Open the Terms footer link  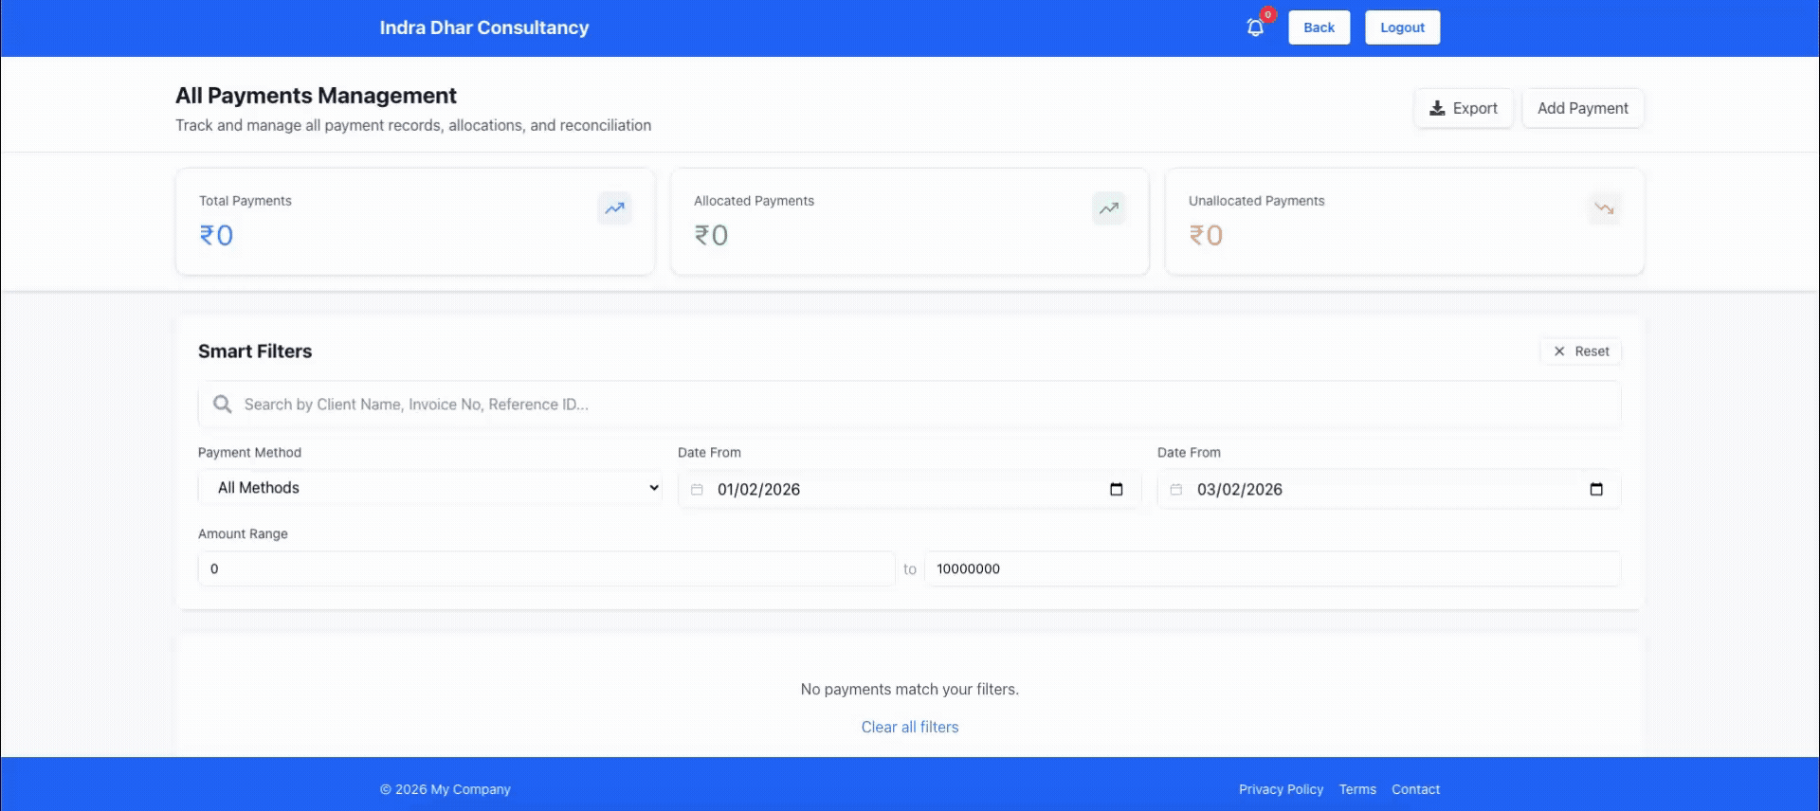(x=1356, y=789)
